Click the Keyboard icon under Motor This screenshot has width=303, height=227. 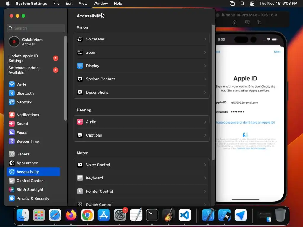coord(80,178)
